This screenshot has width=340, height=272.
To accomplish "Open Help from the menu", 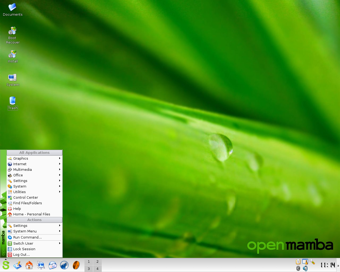I will pyautogui.click(x=35, y=209).
